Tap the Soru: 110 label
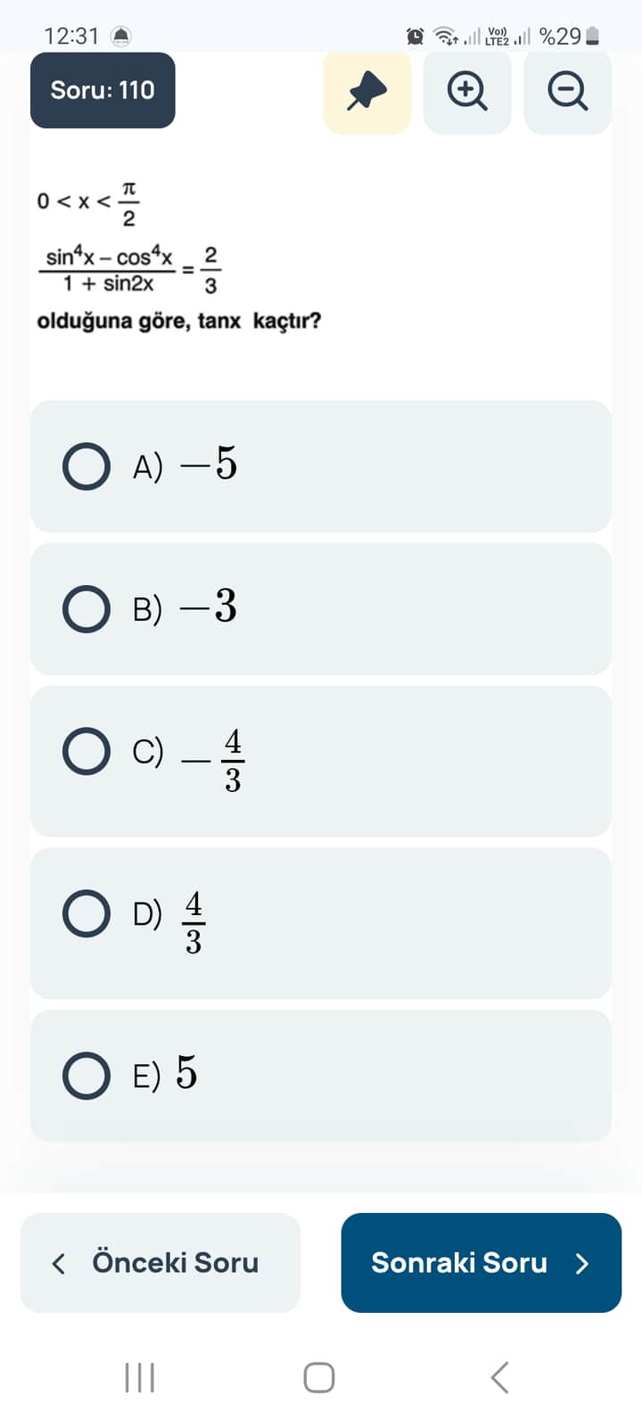 pos(103,90)
